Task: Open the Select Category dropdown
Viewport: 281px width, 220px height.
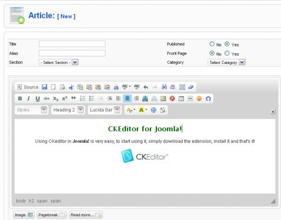Action: click(227, 62)
